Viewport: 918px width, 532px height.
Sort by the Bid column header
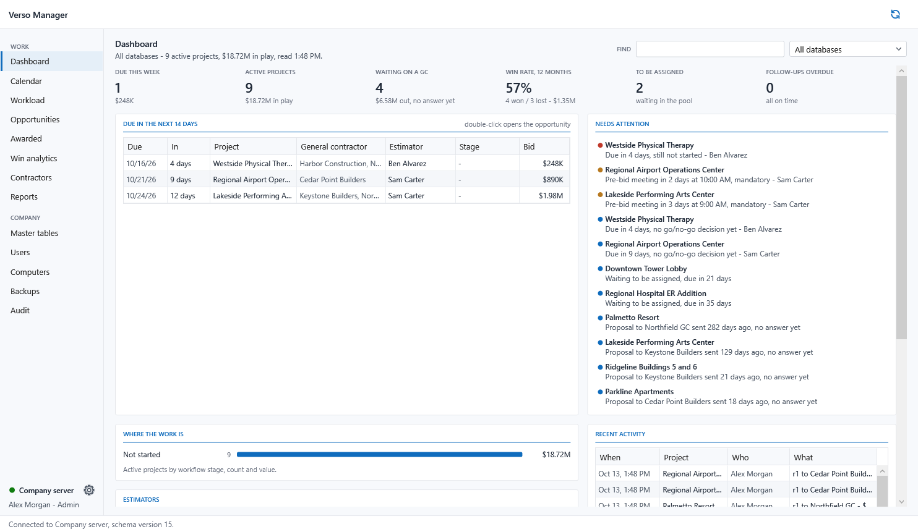(544, 146)
